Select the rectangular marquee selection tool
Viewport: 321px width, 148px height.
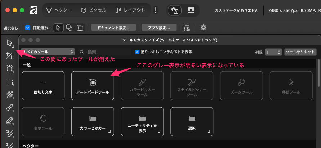pos(9,82)
